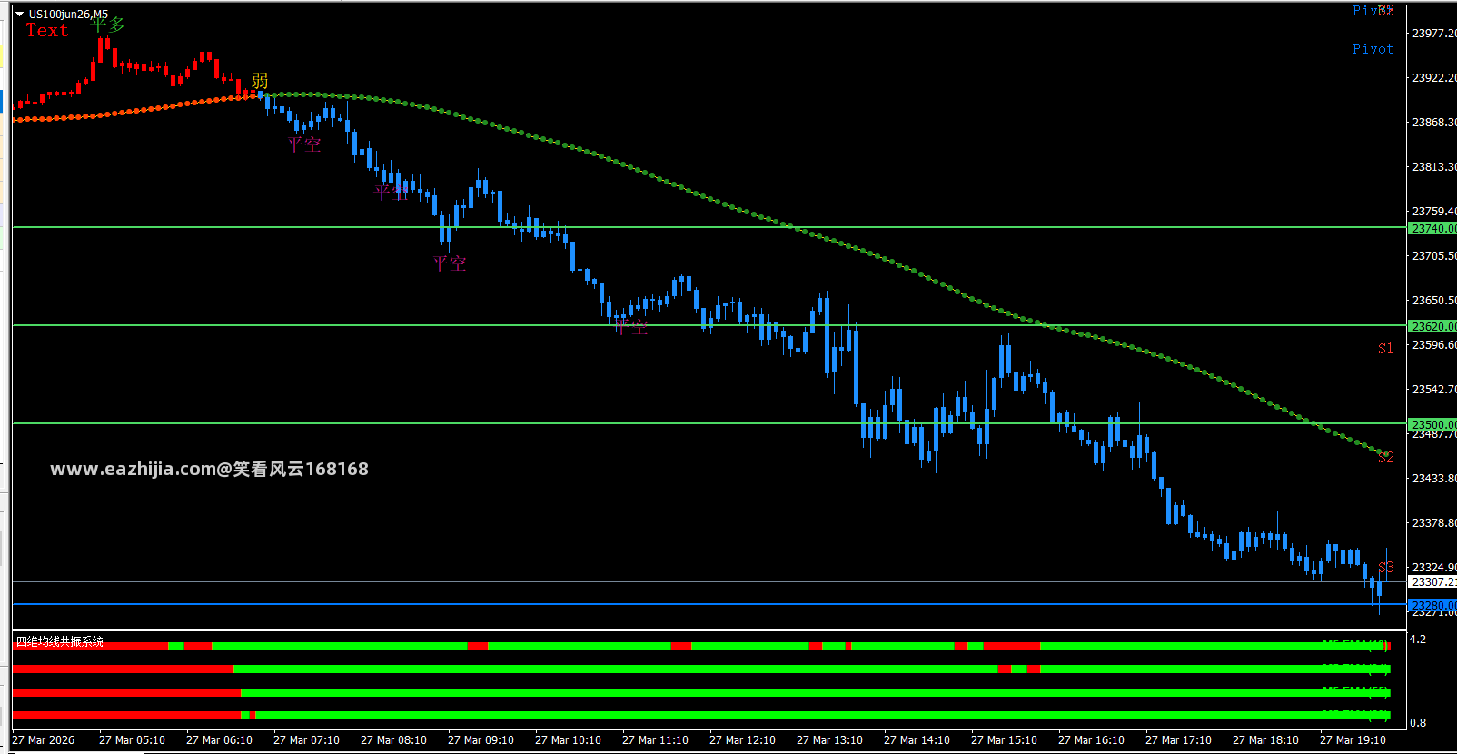
Task: Click the 23650.50 price scale value
Action: [1434, 300]
